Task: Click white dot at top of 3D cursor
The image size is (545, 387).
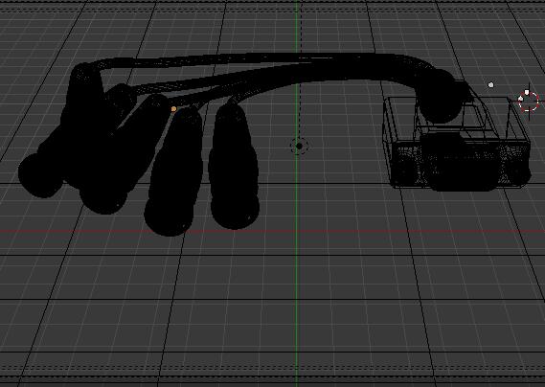Action: [527, 93]
